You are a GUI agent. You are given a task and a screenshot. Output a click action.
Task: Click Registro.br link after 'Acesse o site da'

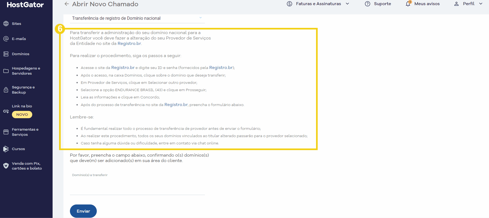pyautogui.click(x=123, y=68)
